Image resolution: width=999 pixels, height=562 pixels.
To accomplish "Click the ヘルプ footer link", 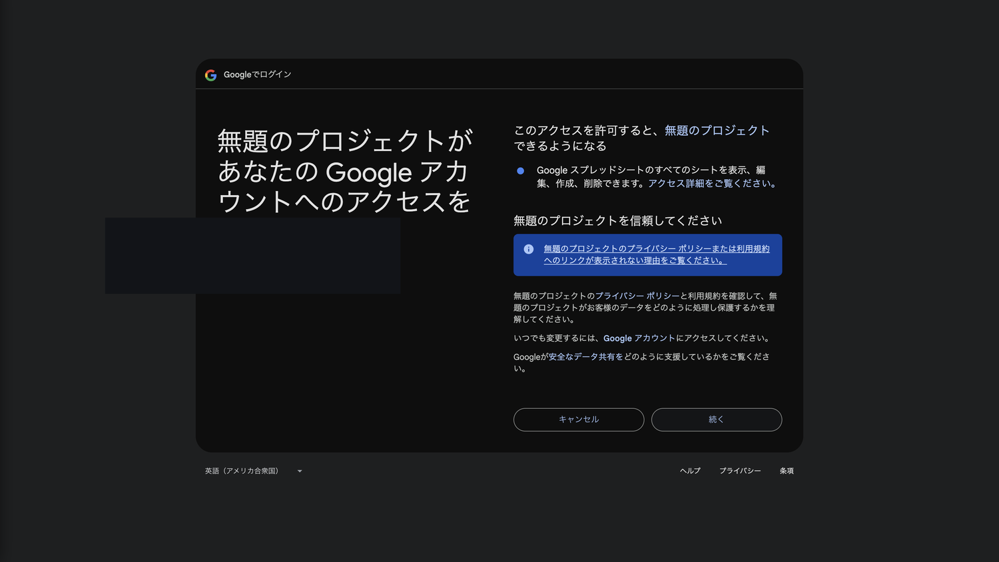I will (690, 471).
